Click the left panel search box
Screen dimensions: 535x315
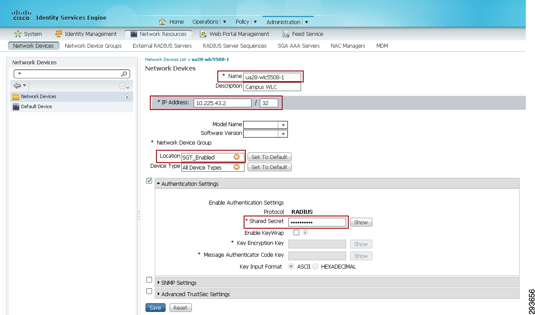[72, 74]
